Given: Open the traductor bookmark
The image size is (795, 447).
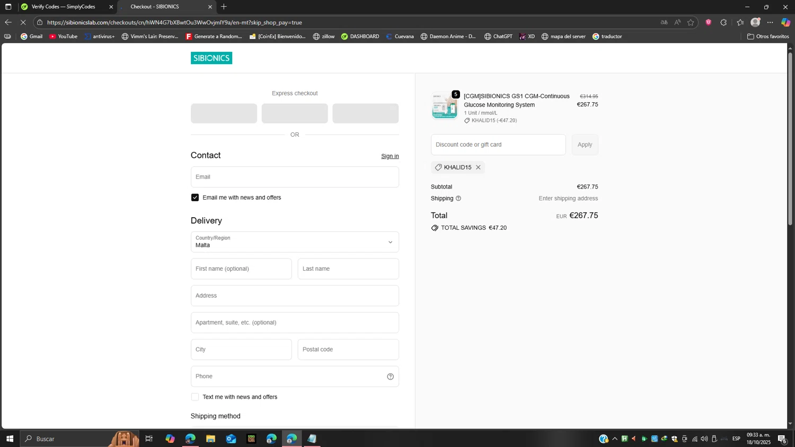Looking at the screenshot, I should pyautogui.click(x=607, y=37).
